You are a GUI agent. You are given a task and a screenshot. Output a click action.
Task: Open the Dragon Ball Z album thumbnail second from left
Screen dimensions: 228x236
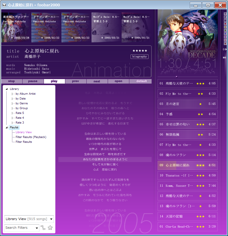tap(46, 27)
